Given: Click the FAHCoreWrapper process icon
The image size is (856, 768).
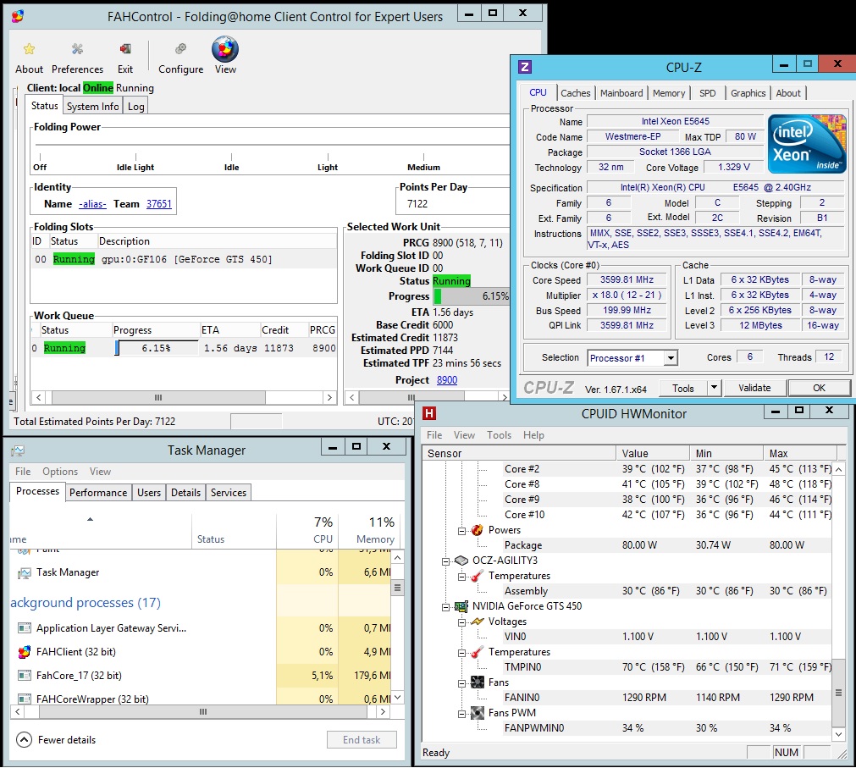Looking at the screenshot, I should tap(24, 699).
